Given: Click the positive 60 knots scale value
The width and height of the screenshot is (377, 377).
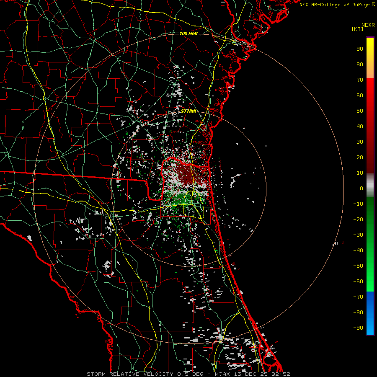Looking at the screenshot, I should 360,95.
